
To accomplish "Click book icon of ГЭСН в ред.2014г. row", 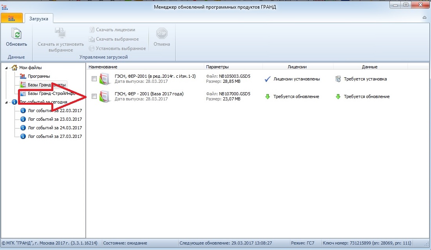I will tap(105, 79).
